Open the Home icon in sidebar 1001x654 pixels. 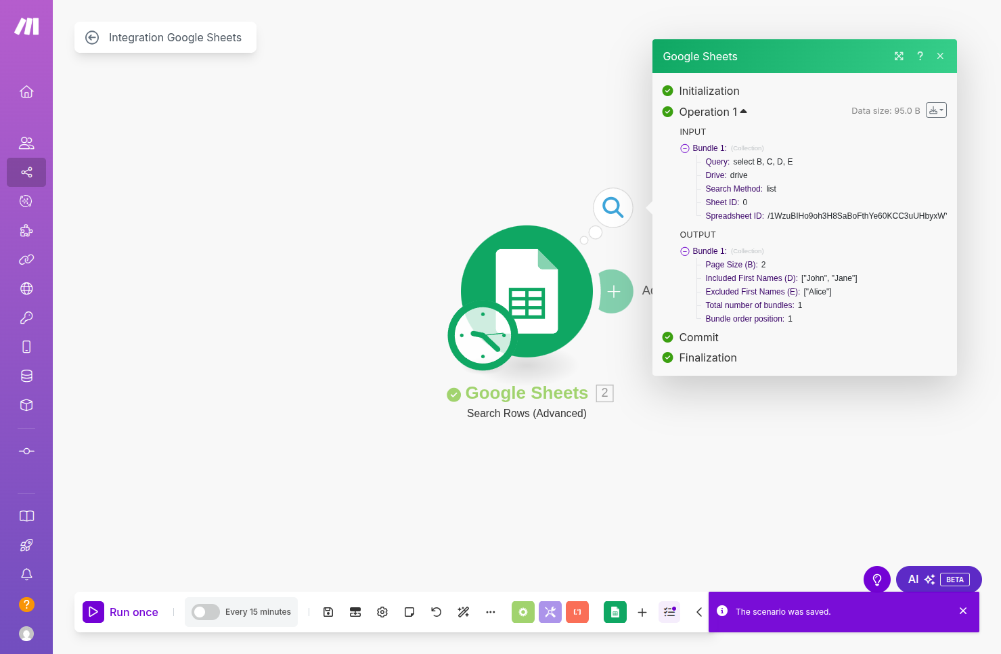click(x=26, y=91)
